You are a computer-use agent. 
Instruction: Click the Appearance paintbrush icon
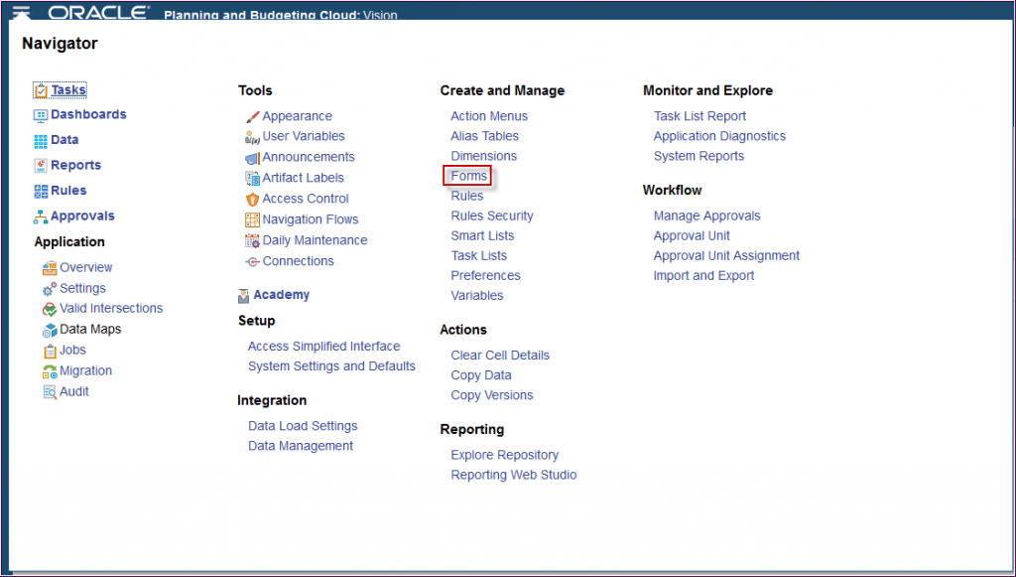point(252,117)
